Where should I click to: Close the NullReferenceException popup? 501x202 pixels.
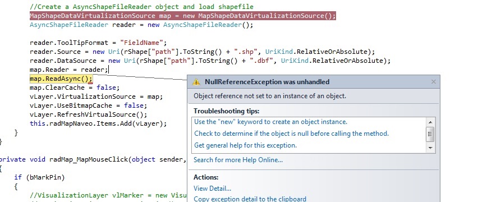434,82
